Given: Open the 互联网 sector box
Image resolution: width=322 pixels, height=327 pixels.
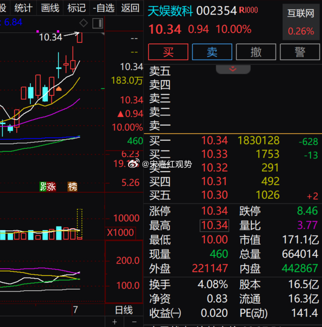Looking at the screenshot, I should (301, 22).
